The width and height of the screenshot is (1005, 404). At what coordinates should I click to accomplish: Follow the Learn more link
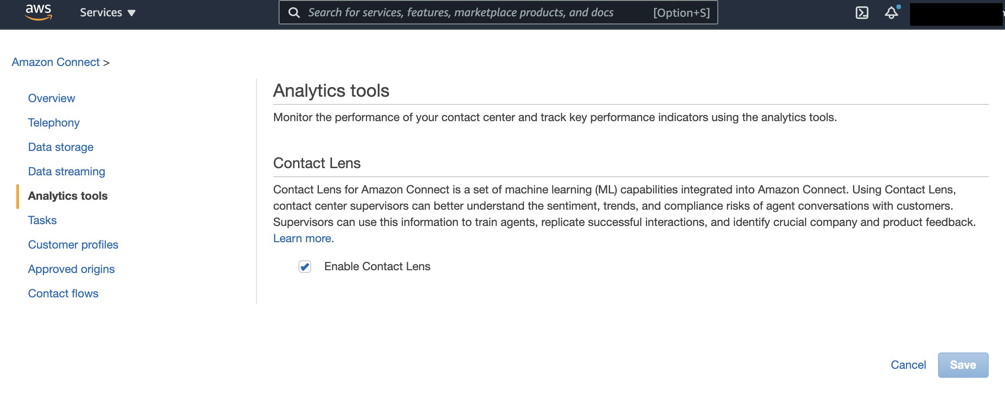[x=303, y=238]
